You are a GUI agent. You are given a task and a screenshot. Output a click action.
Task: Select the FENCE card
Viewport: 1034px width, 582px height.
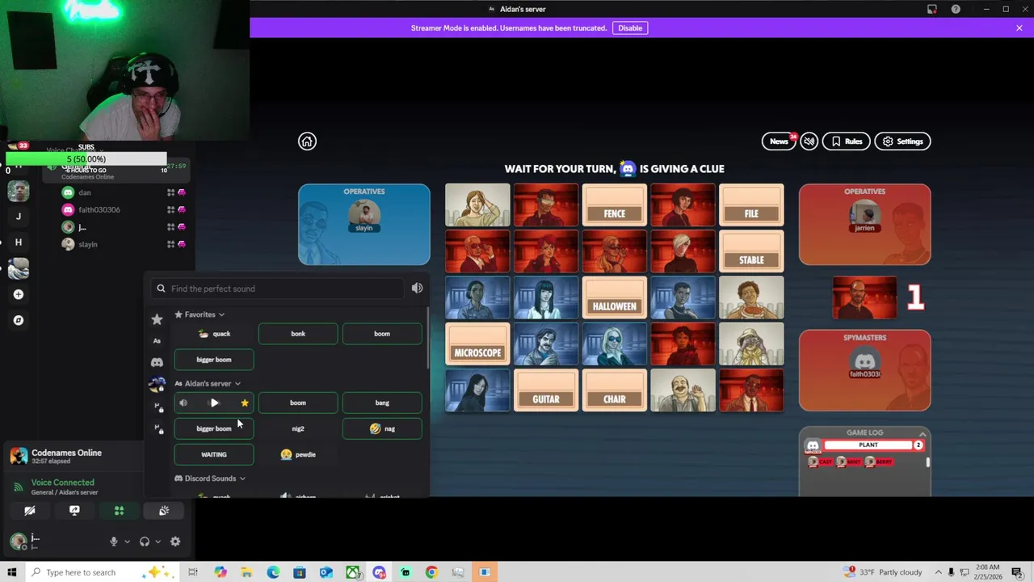[615, 205]
